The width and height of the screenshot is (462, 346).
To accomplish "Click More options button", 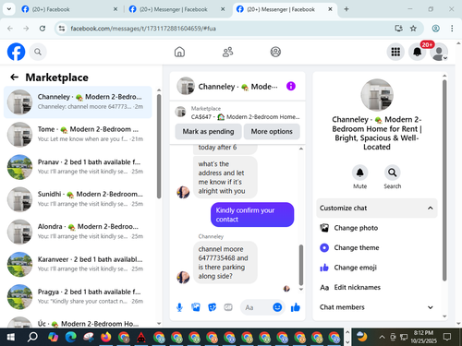I will [x=272, y=131].
